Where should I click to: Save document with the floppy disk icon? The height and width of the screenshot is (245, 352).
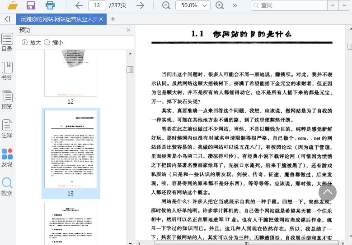click(x=31, y=5)
